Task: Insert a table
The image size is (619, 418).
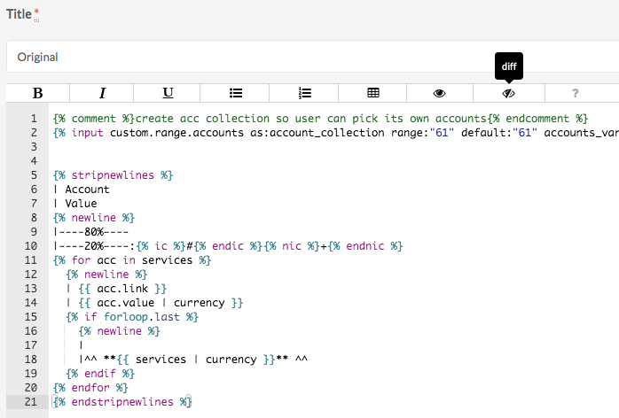Action: pyautogui.click(x=373, y=93)
